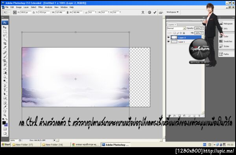236x155 pixels.
Task: Click the Go to Bridge icon
Action: pos(161,13)
